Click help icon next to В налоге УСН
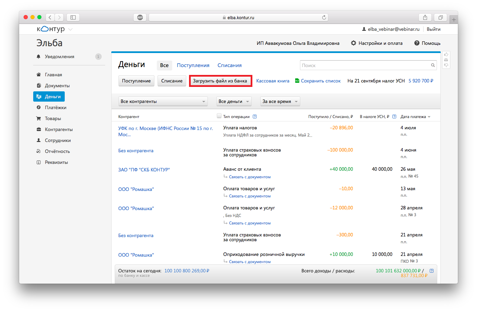Screen dimensions: 477x311 click(394, 117)
